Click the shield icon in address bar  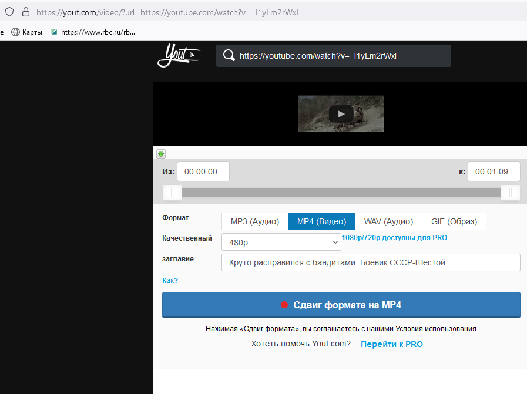point(9,12)
